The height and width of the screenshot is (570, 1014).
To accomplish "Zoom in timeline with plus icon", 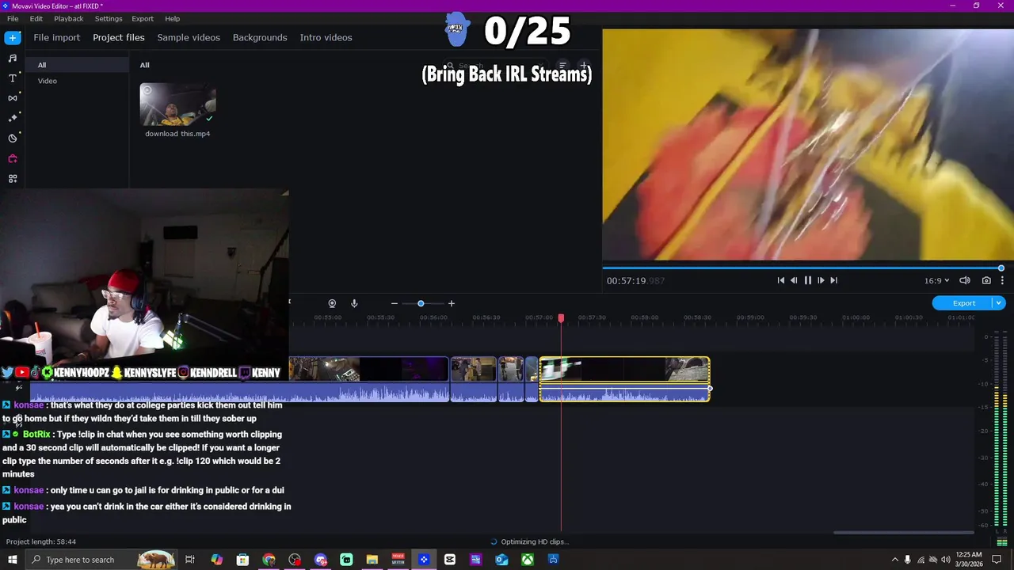I will pyautogui.click(x=452, y=303).
